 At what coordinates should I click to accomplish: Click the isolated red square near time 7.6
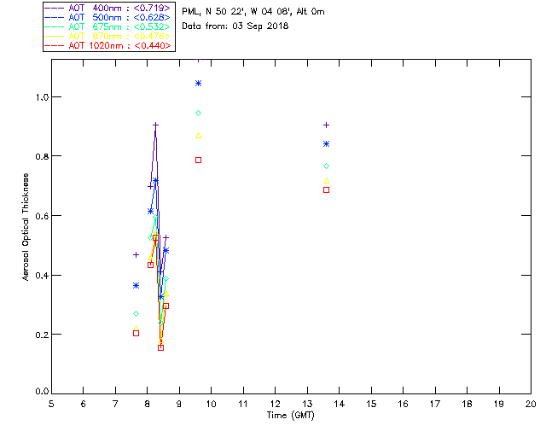[x=136, y=334]
